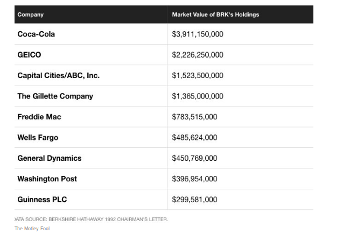Click Capital Cities/ABC, Inc. row label

point(58,76)
